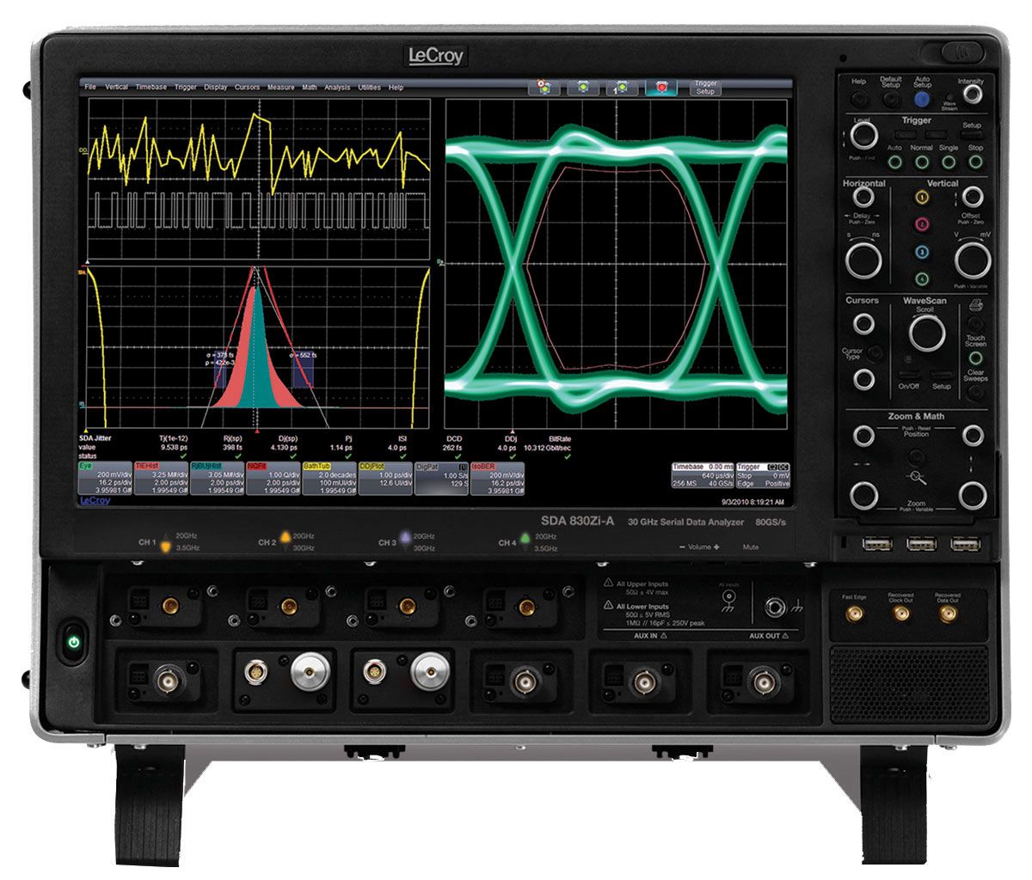Push the V/mV vertical gain knob

click(x=972, y=260)
